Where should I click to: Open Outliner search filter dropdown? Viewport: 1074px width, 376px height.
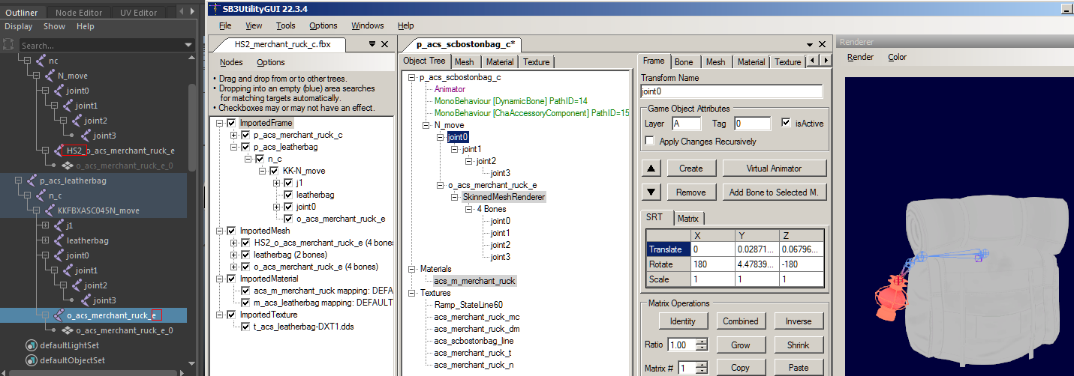pyautogui.click(x=188, y=46)
